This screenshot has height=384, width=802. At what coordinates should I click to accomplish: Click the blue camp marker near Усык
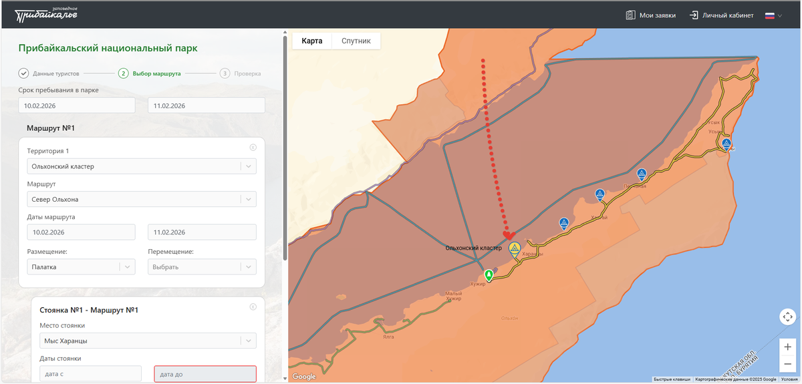pos(726,143)
